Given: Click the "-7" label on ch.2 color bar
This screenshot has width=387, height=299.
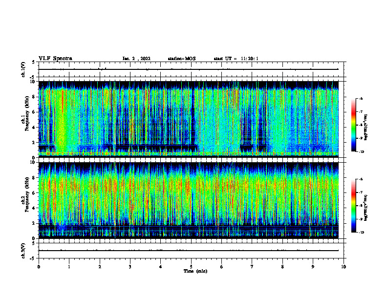Looking at the screenshot, I should point(361,192).
